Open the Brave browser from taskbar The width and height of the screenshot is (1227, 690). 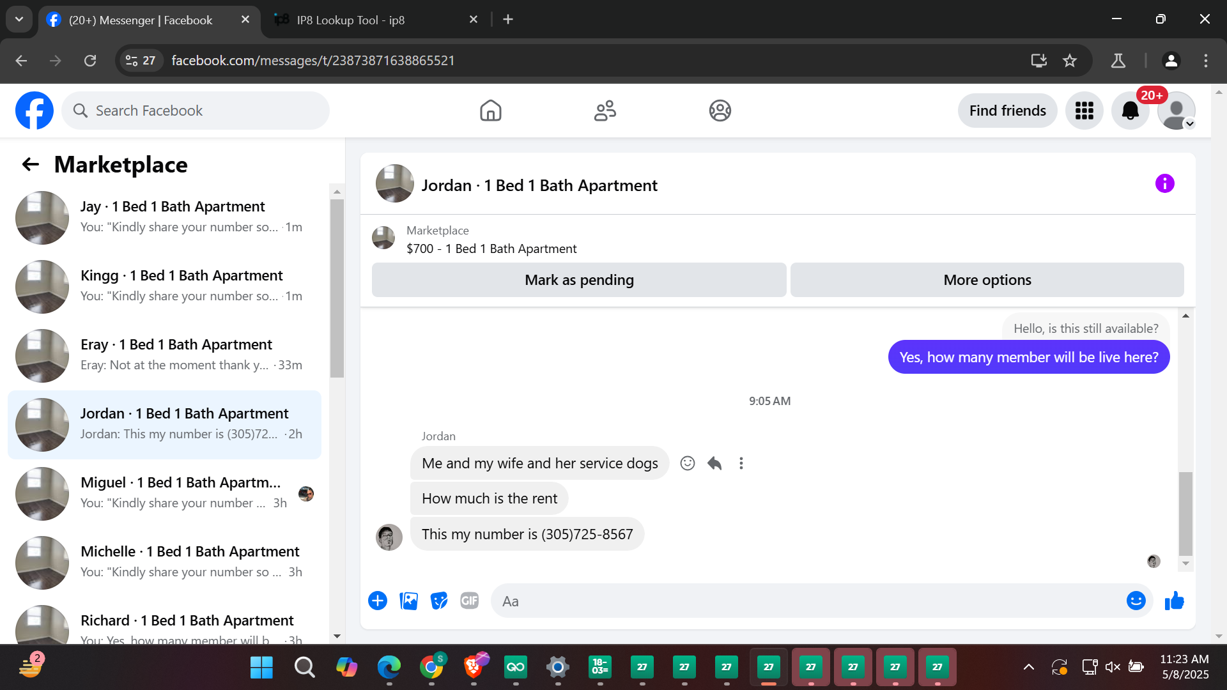click(x=474, y=668)
